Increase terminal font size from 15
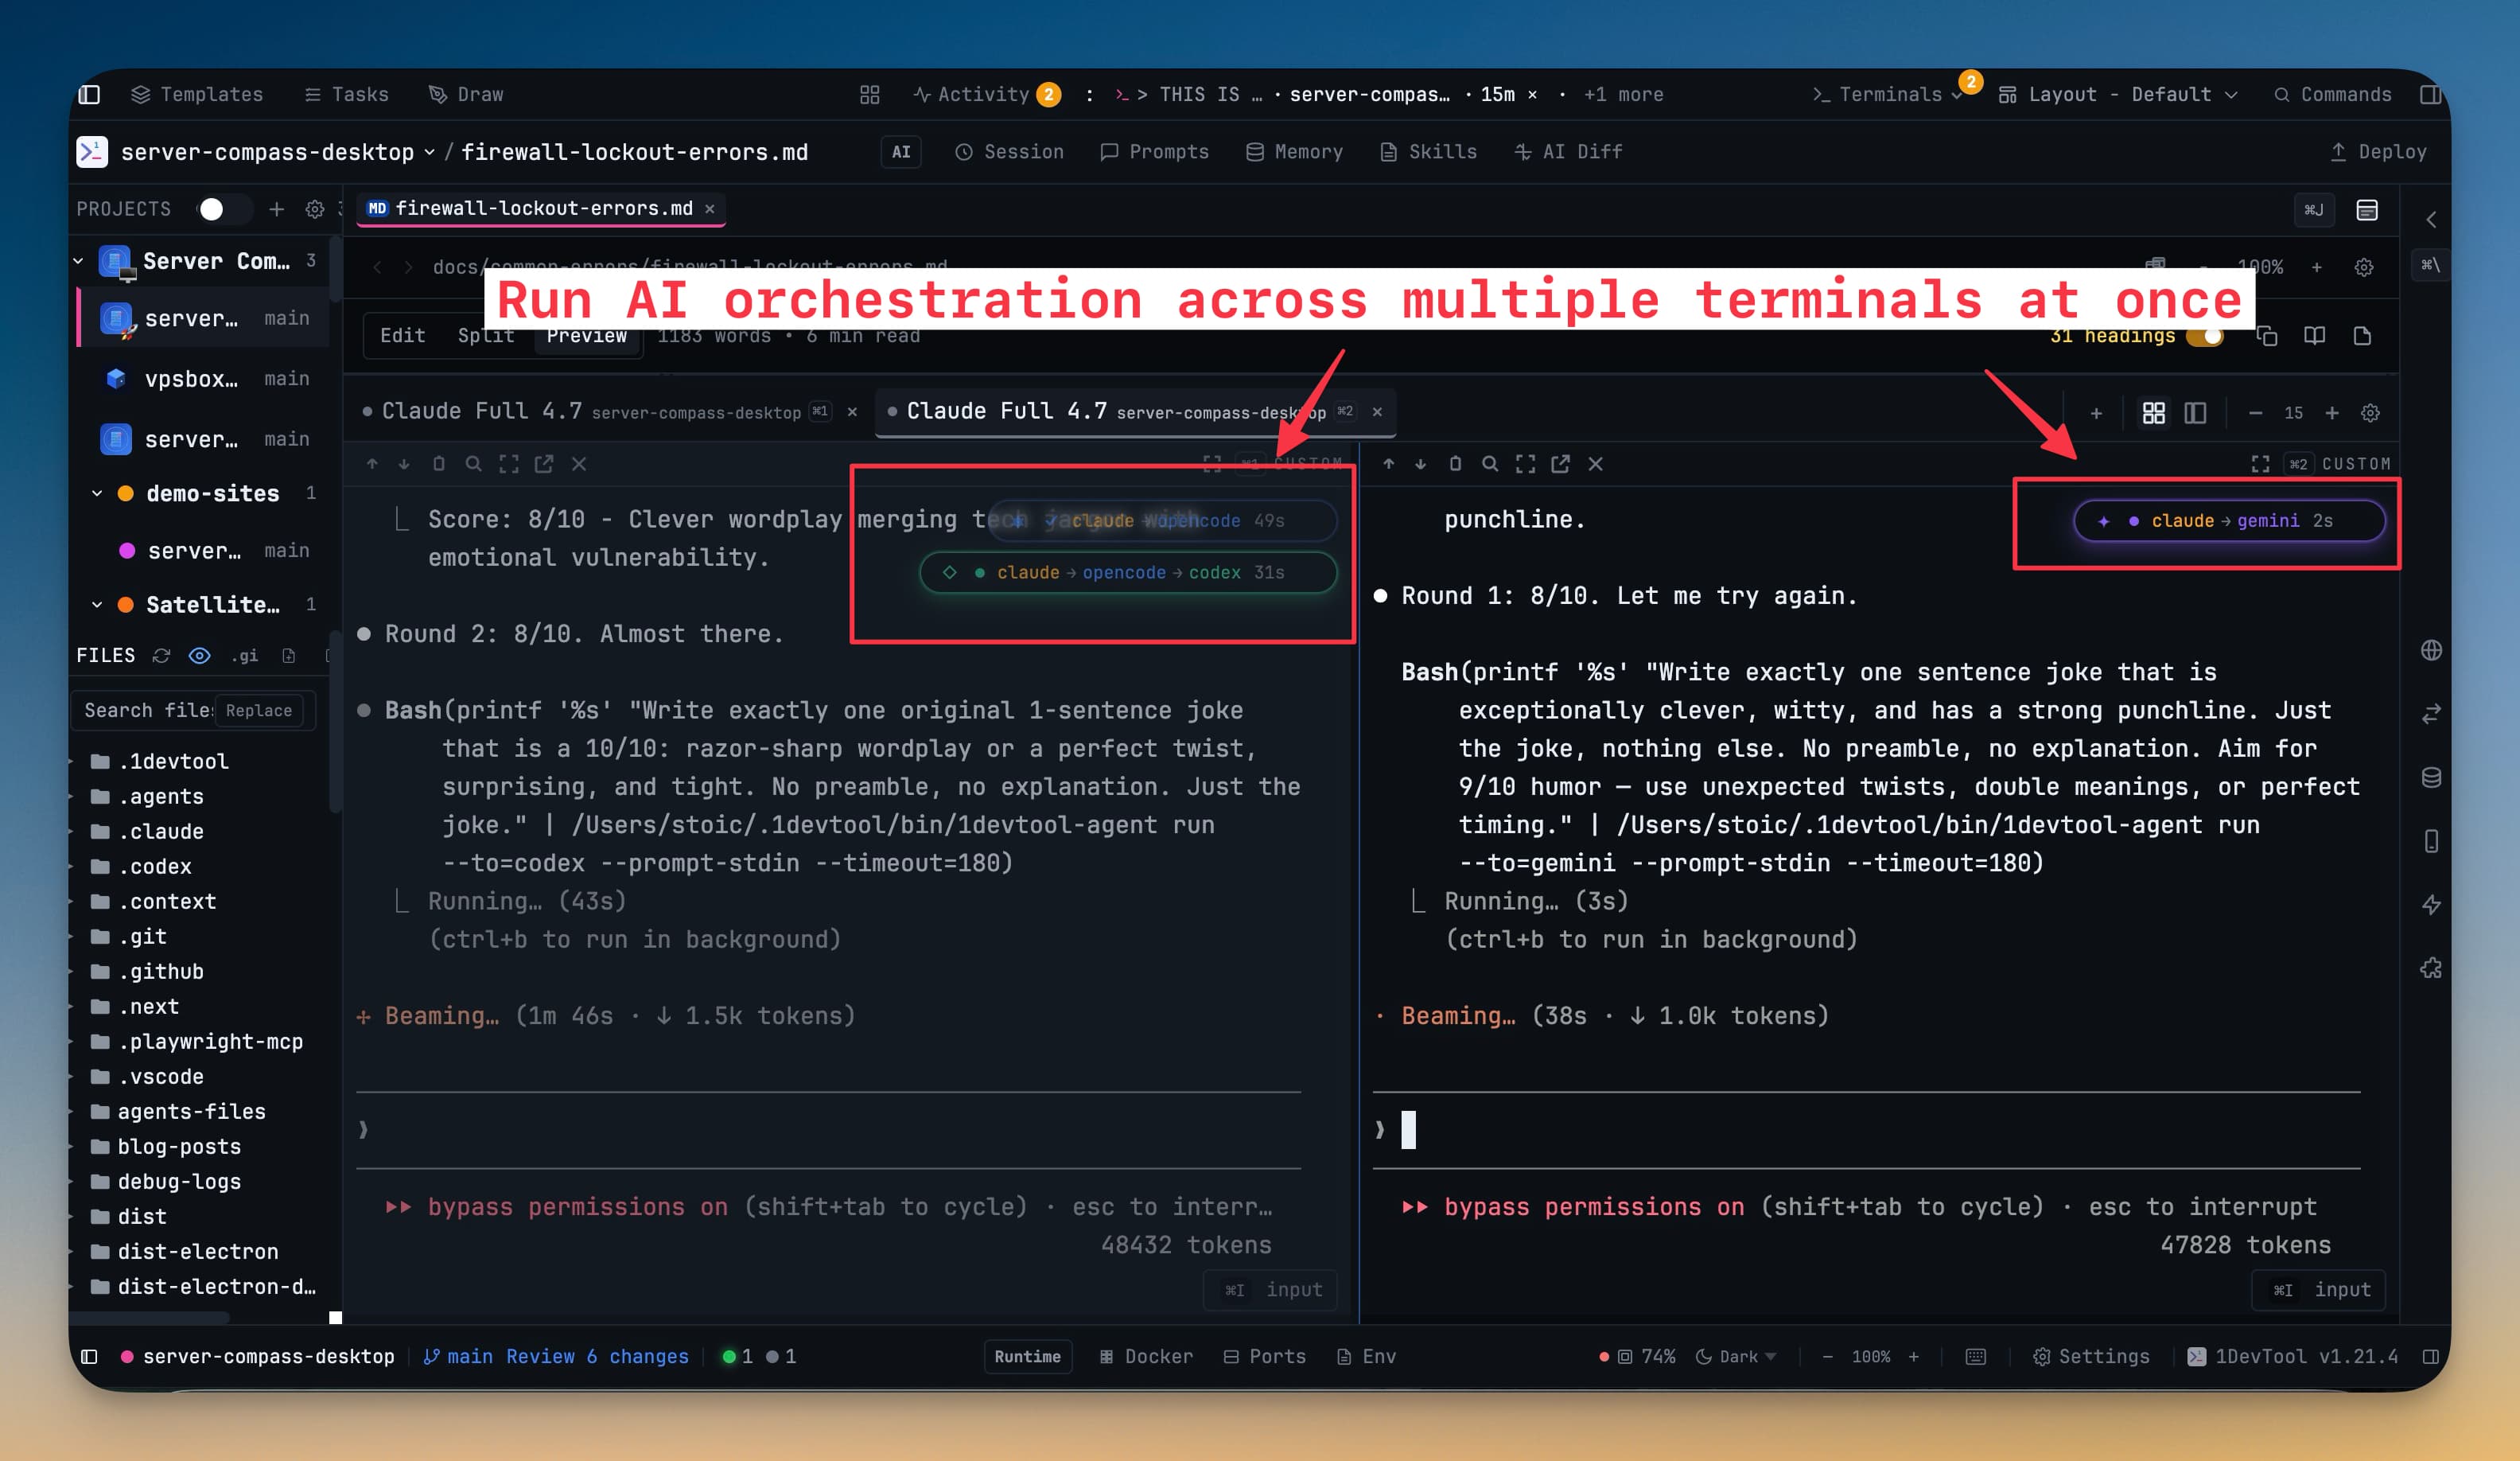Viewport: 2520px width, 1461px height. (2332, 413)
